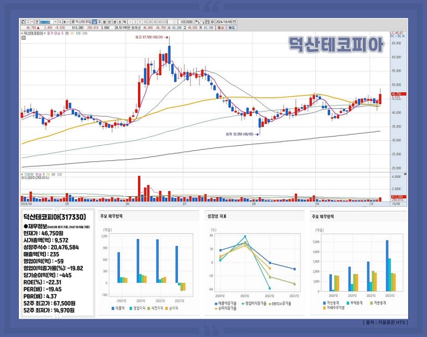Click the '전' market selector button

(x=36, y=22)
